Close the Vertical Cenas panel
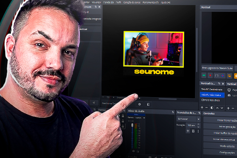The height and width of the screenshot is (158, 237). (x=223, y=83)
